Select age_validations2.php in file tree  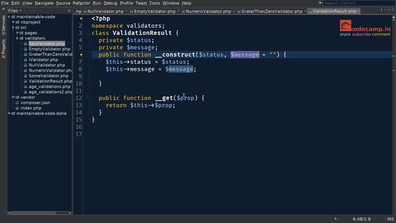[50, 92]
